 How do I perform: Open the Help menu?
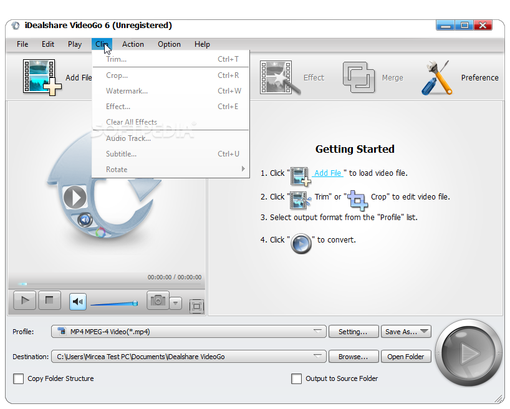point(202,44)
